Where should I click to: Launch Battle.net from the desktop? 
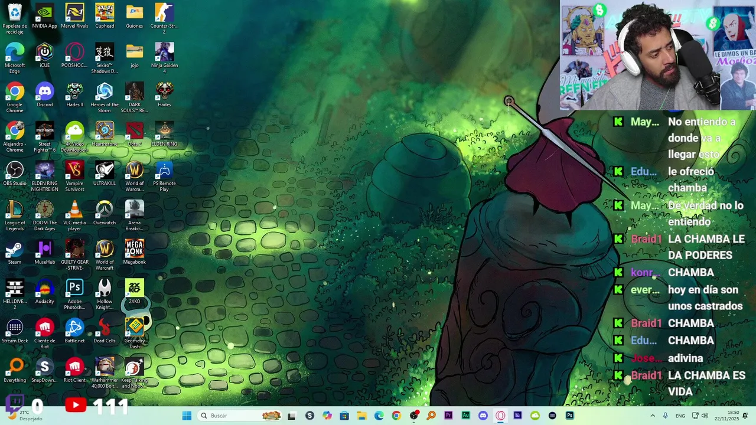(74, 332)
